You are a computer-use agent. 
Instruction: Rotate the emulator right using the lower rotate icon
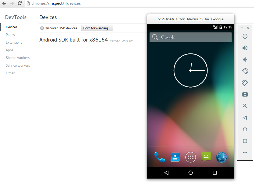tap(245, 83)
